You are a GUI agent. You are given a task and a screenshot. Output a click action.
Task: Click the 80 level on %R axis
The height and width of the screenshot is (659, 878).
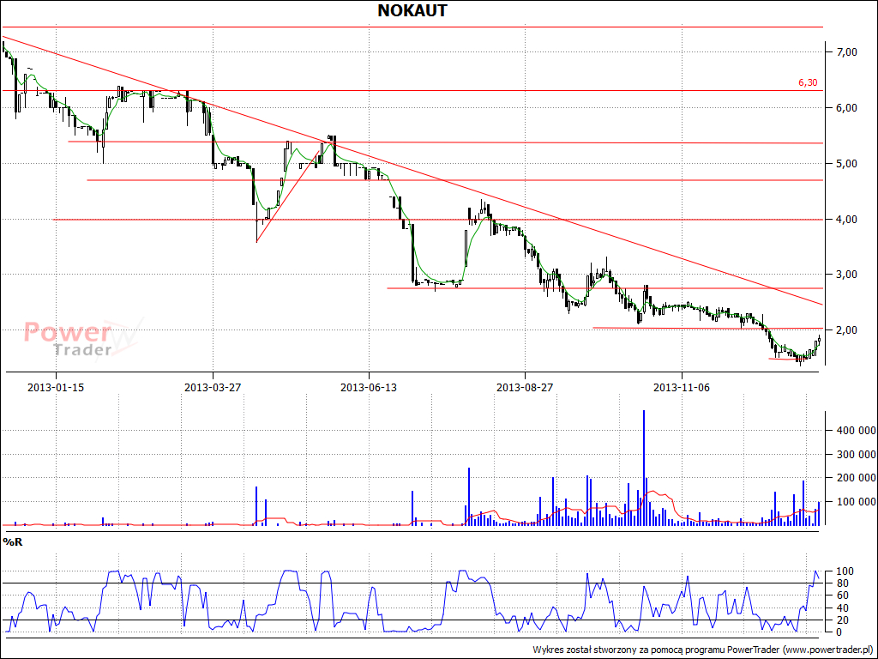(x=842, y=583)
